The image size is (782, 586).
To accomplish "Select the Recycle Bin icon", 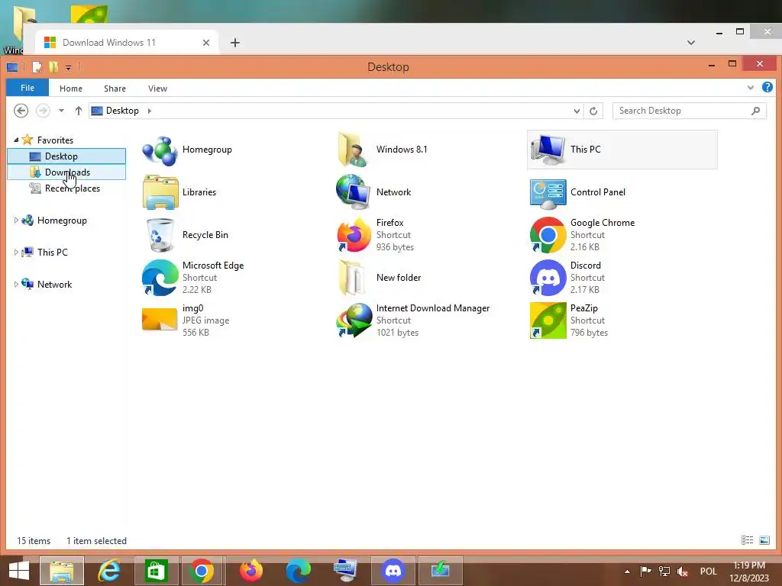I will click(x=160, y=235).
